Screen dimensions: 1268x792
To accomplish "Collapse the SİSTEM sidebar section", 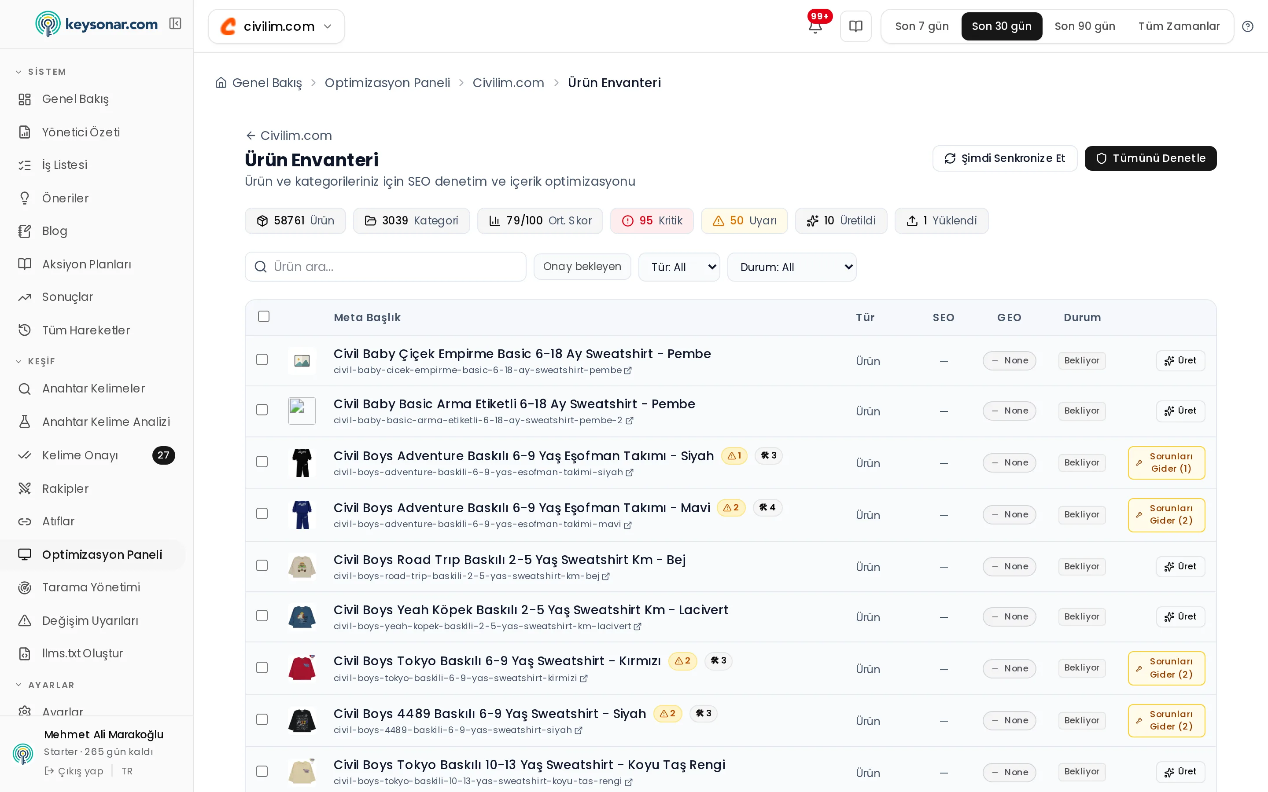I will [41, 72].
